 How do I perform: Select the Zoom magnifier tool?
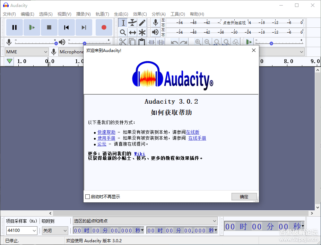[x=123, y=32]
